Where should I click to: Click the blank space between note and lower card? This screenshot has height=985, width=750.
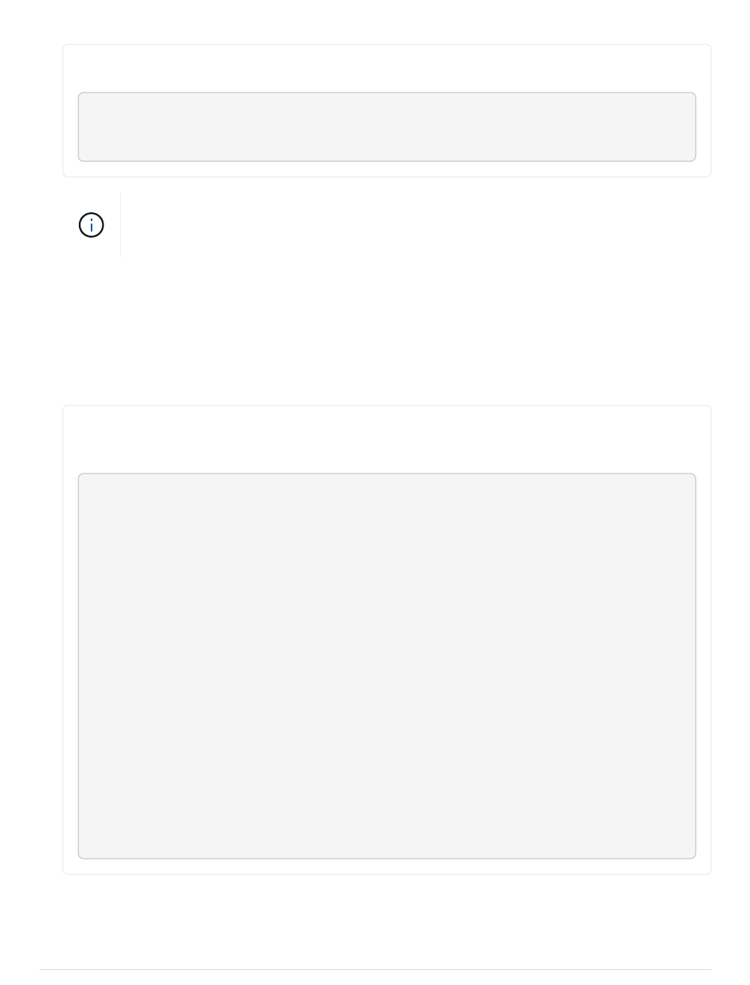387,331
